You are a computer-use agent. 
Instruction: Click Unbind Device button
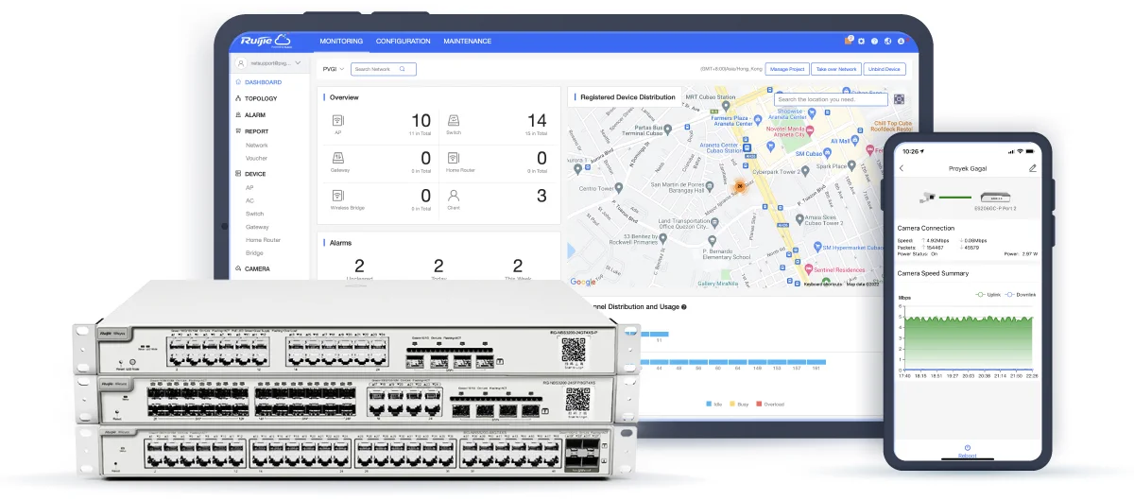click(885, 69)
